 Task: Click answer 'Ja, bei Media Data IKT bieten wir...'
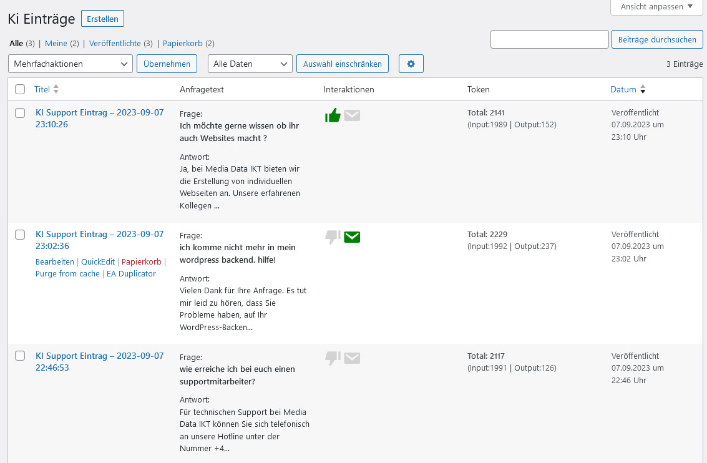pyautogui.click(x=240, y=187)
